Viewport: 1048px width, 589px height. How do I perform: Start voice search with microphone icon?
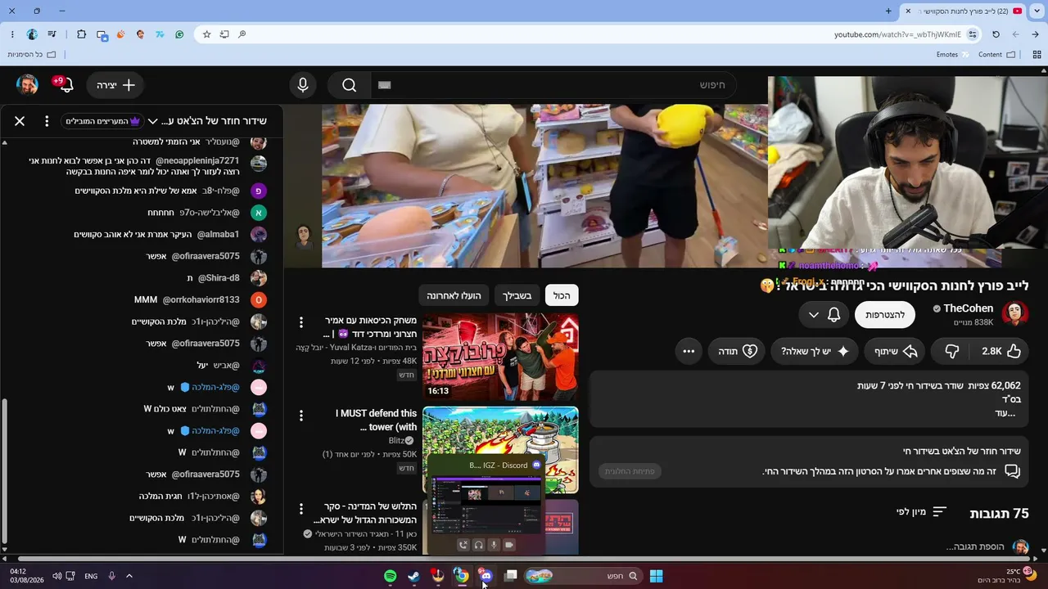(304, 85)
